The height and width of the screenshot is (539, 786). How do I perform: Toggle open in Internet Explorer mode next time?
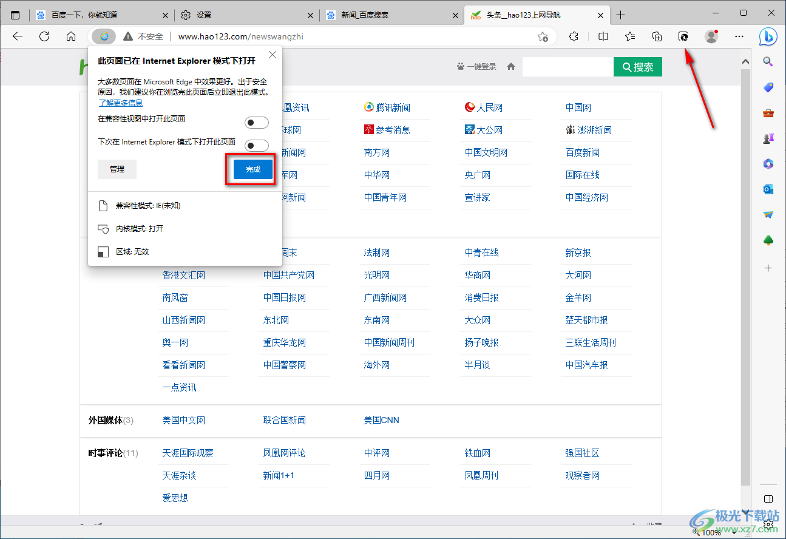(x=256, y=146)
